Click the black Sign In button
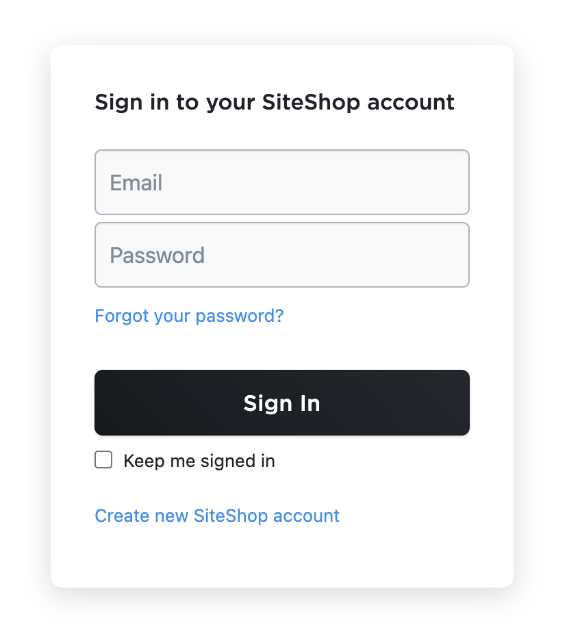 click(282, 403)
